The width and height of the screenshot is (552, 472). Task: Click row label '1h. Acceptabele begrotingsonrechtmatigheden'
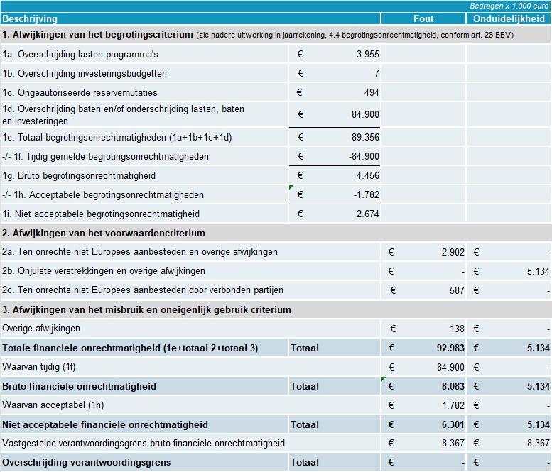103,195
